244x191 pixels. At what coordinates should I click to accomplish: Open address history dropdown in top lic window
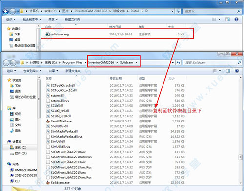[172, 11]
